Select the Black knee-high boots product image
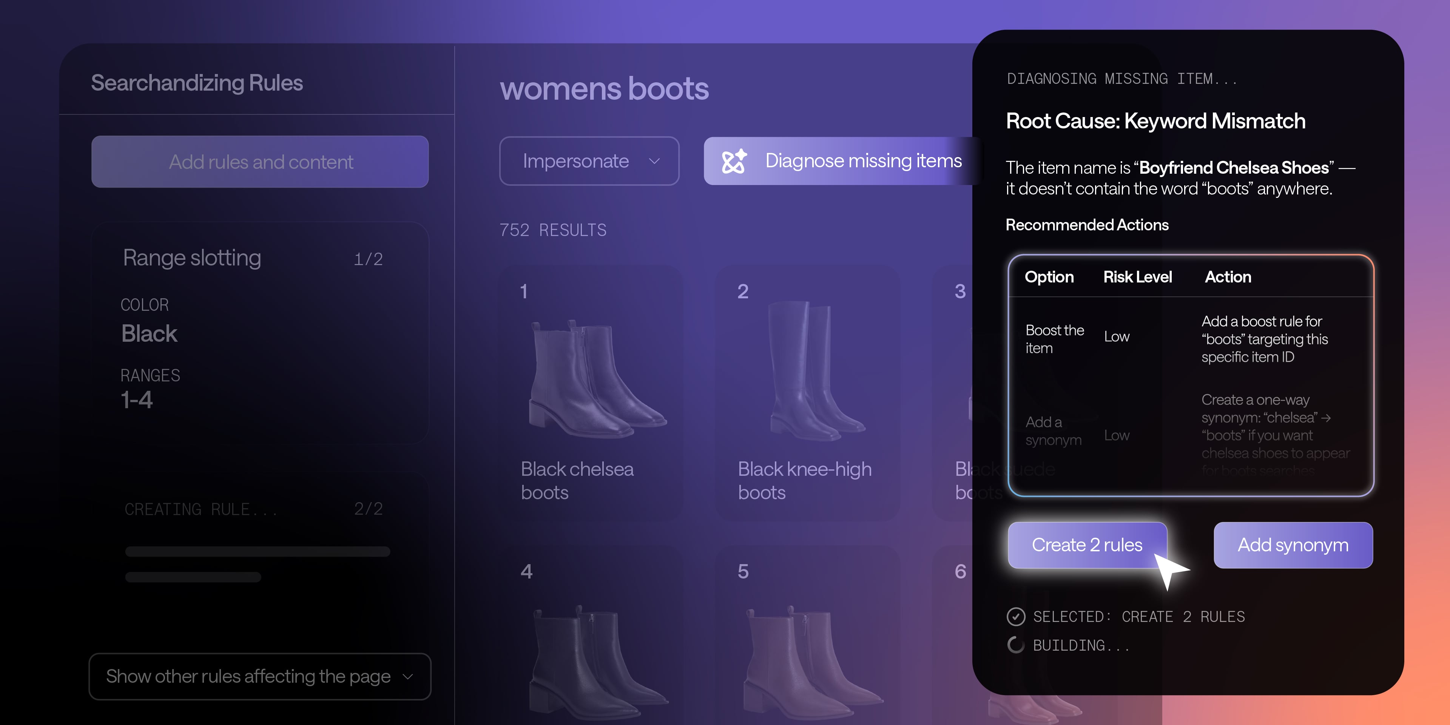1450x725 pixels. tap(816, 370)
